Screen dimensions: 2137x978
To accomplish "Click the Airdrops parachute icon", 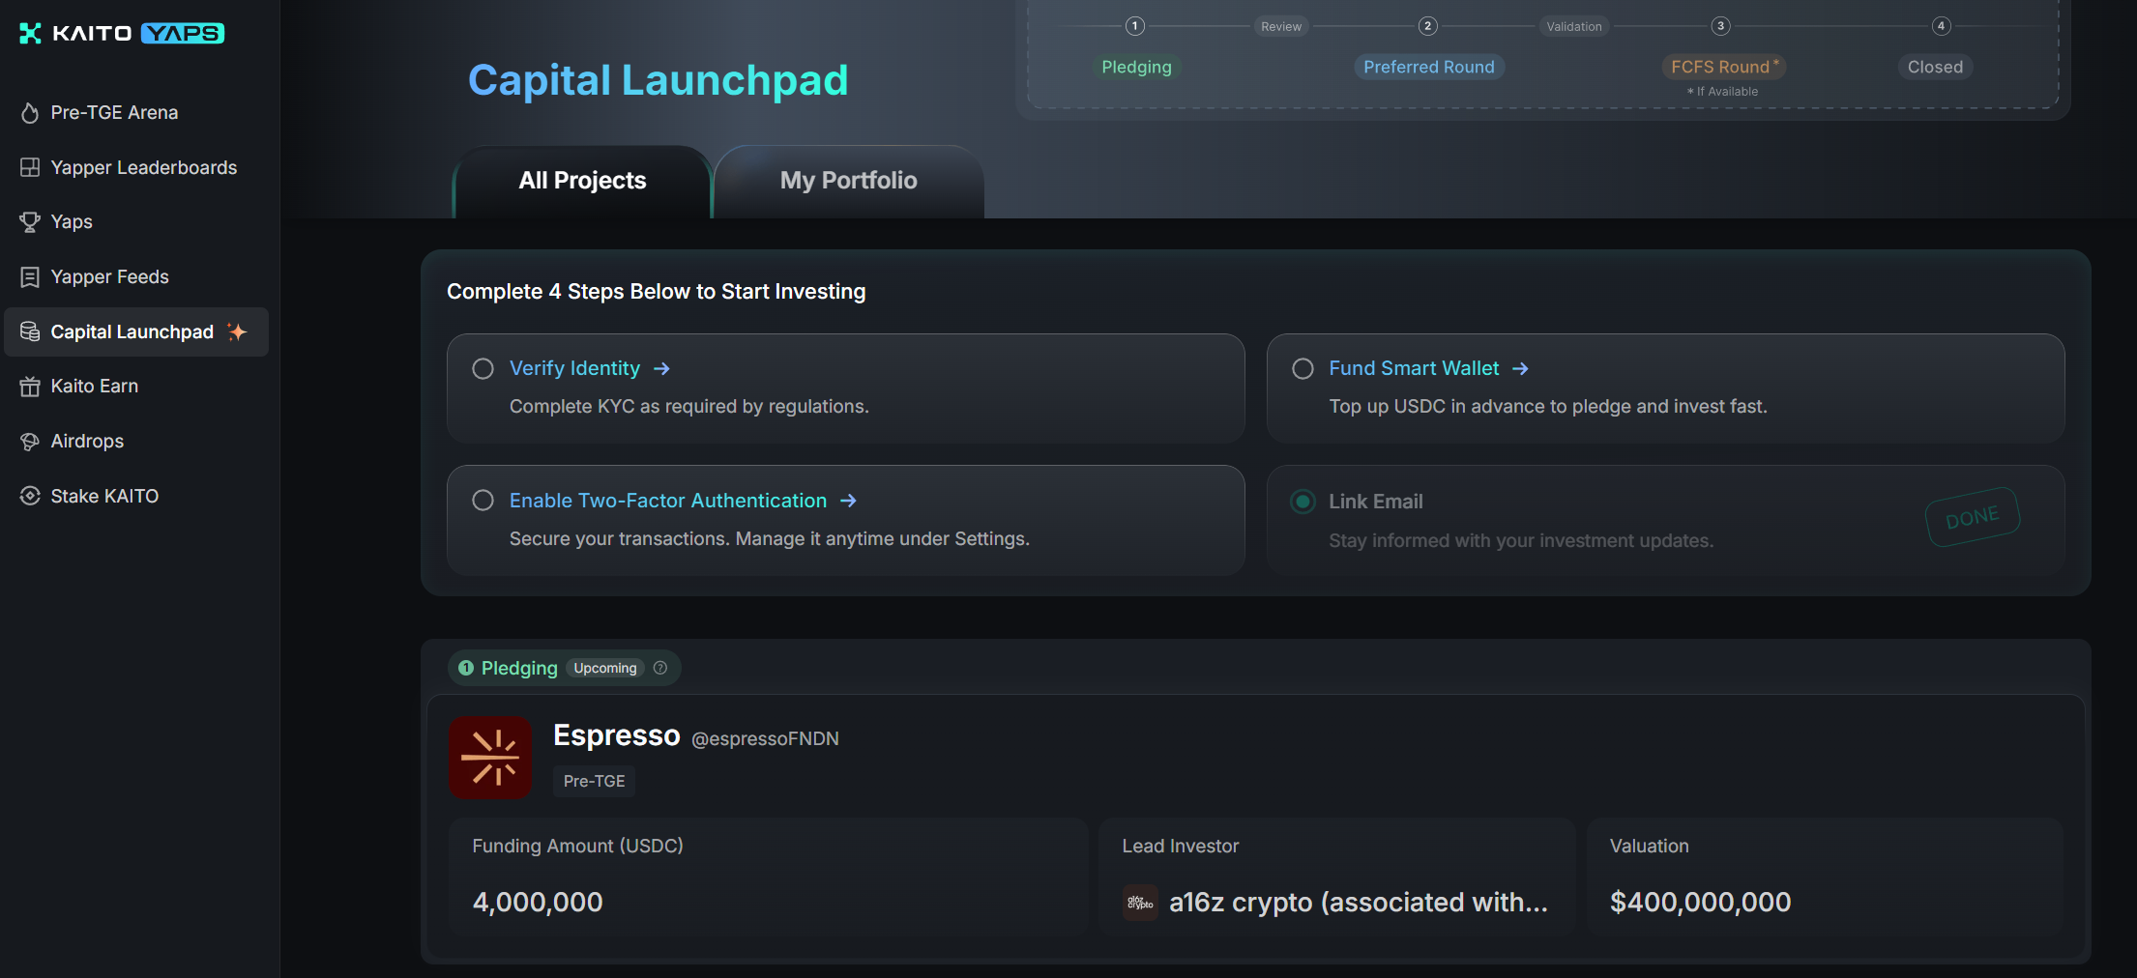I will (x=30, y=442).
